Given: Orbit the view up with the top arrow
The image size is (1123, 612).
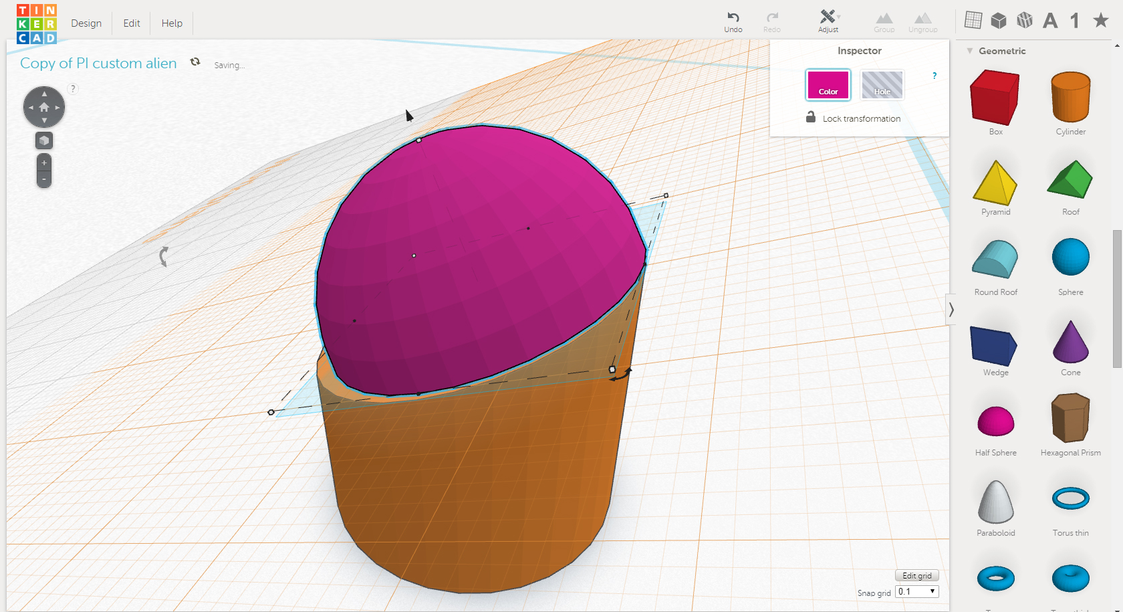Looking at the screenshot, I should pos(44,94).
